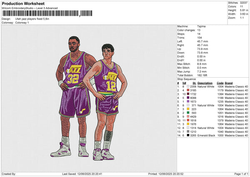Click the Brand column header
Viewport: 250px width, 177px height.
pos(229,83)
